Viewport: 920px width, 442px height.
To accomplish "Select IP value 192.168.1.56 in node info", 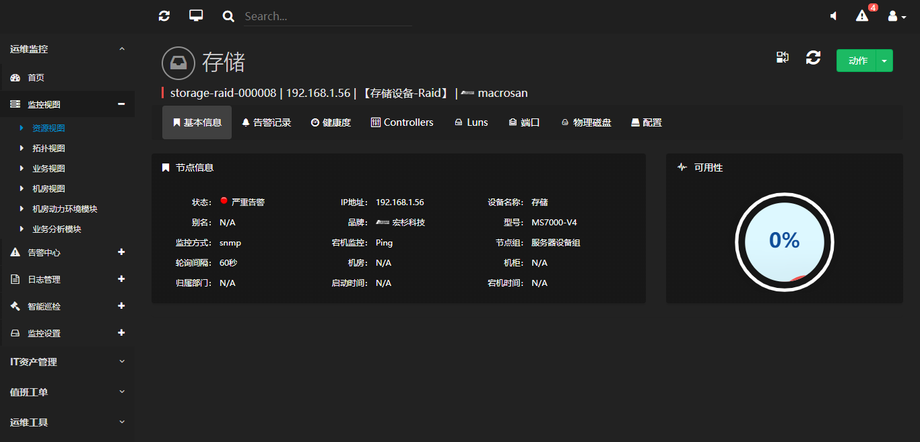I will [x=400, y=202].
